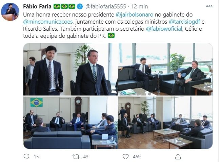
Task: Open meeting photo with Brazilian flag on wall
Action: (71, 123)
